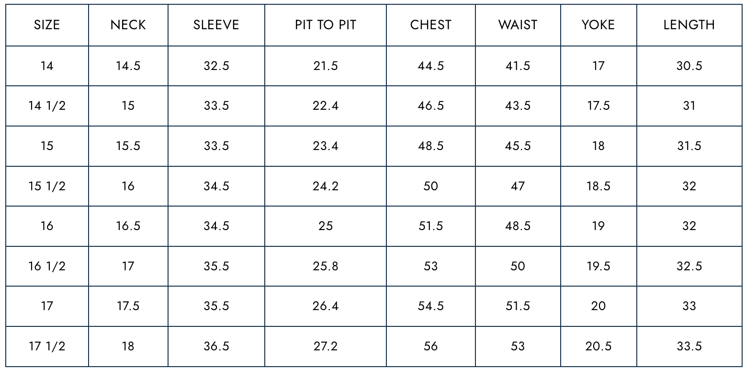Select pit to pit value 27.2
745x370 pixels.
326,346
